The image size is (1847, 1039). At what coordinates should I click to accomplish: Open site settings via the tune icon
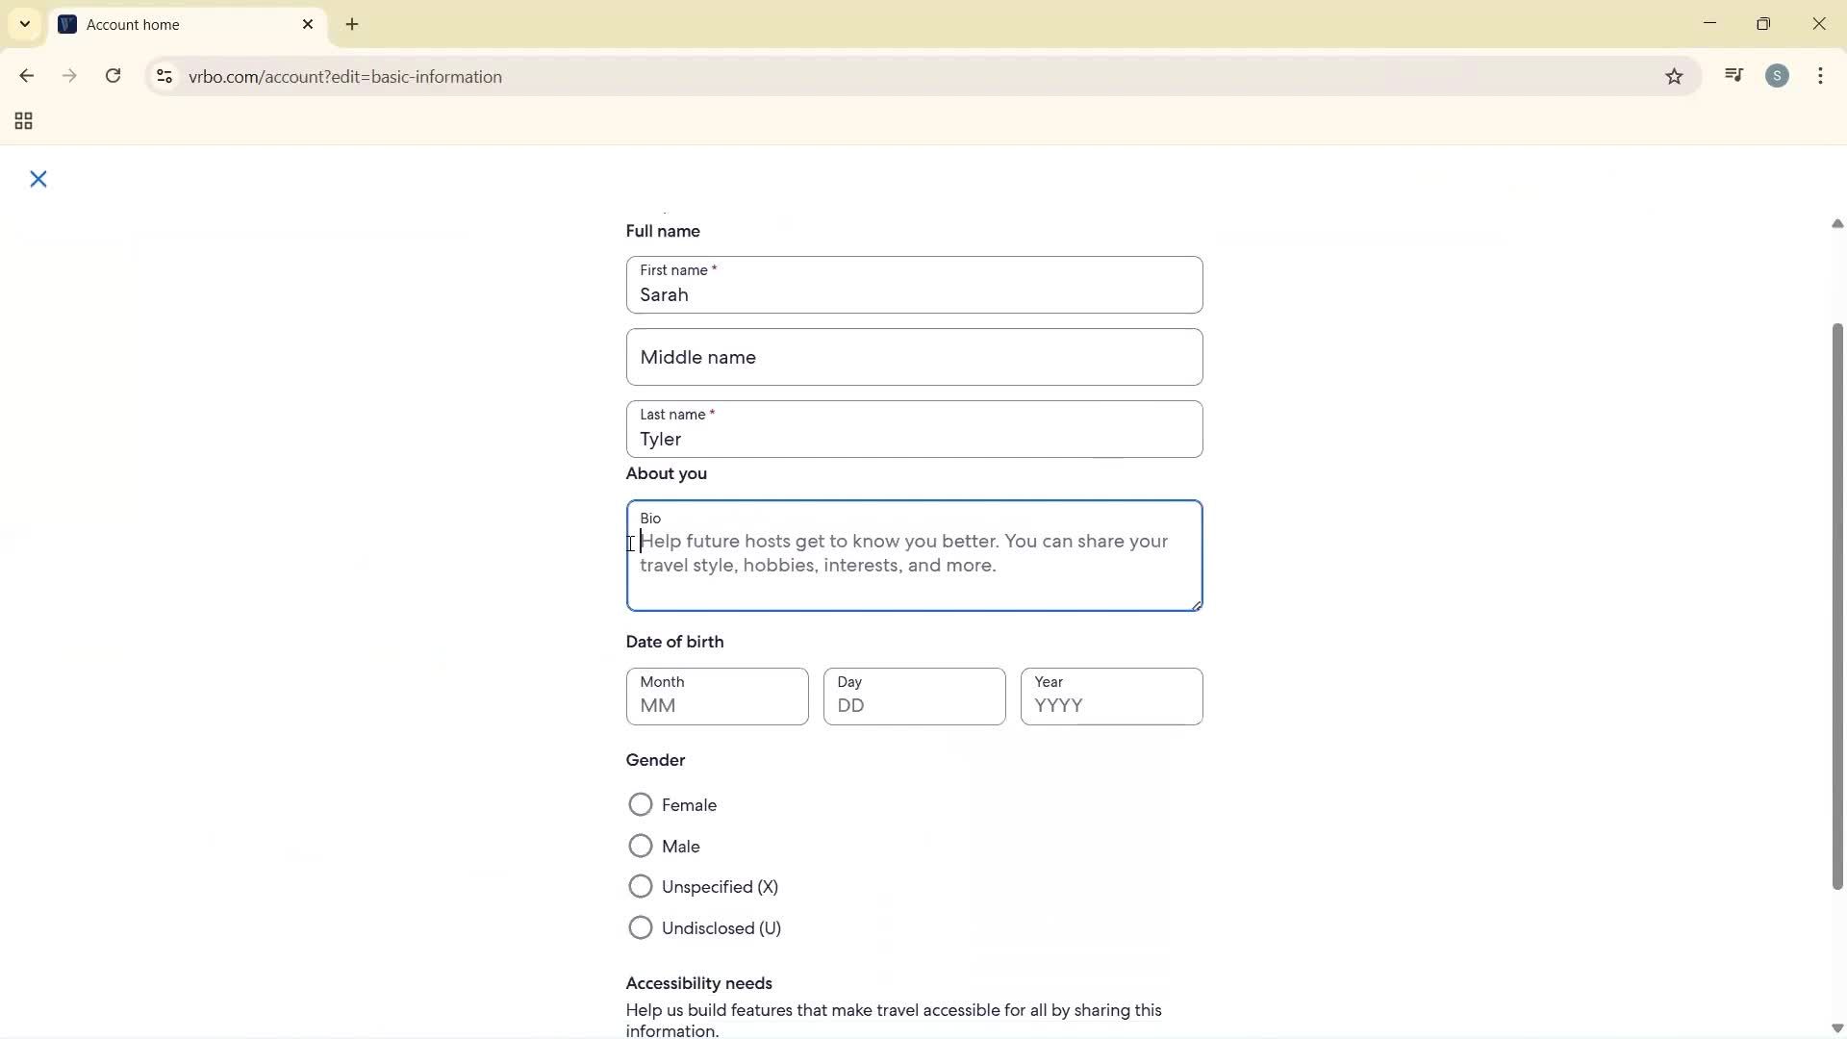(x=164, y=76)
